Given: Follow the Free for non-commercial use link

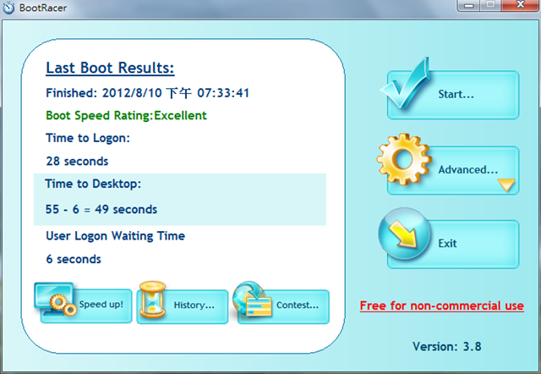Looking at the screenshot, I should coord(442,305).
